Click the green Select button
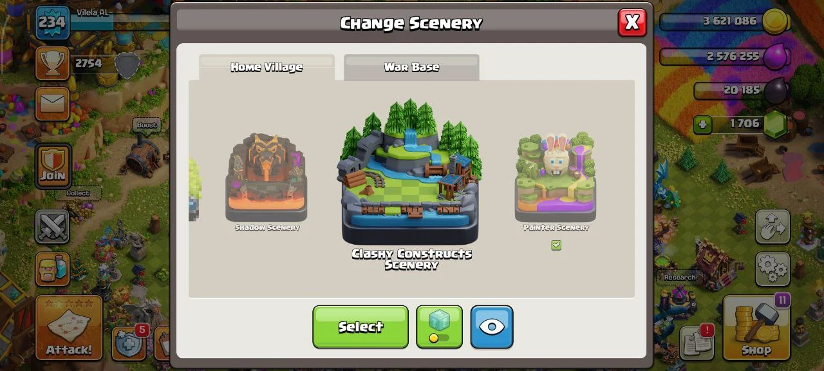This screenshot has width=824, height=371. tap(360, 327)
